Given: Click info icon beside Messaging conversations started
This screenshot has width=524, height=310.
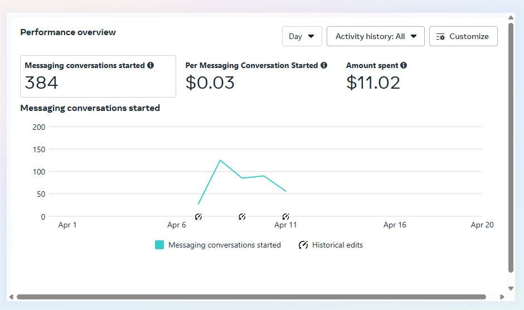Looking at the screenshot, I should (x=151, y=66).
